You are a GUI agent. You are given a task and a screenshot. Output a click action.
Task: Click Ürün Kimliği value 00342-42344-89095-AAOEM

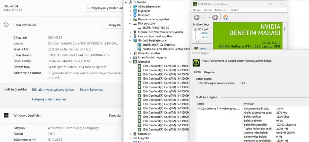tap(68, 61)
